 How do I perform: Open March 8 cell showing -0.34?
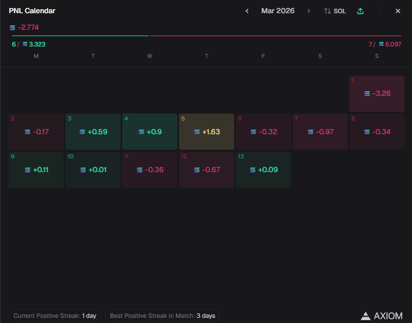point(377,131)
